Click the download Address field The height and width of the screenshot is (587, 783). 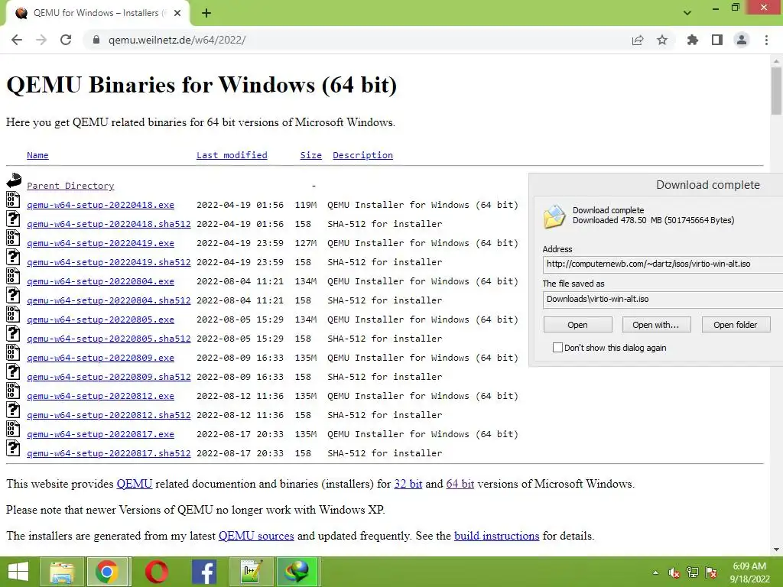[x=663, y=264]
